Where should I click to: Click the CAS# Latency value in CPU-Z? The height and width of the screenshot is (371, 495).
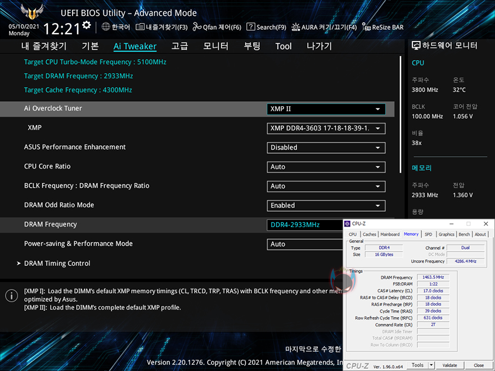(x=433, y=291)
